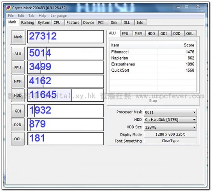Screen dimensions: 211x191
Task: Switch to the Device tab
Action: pos(89,23)
